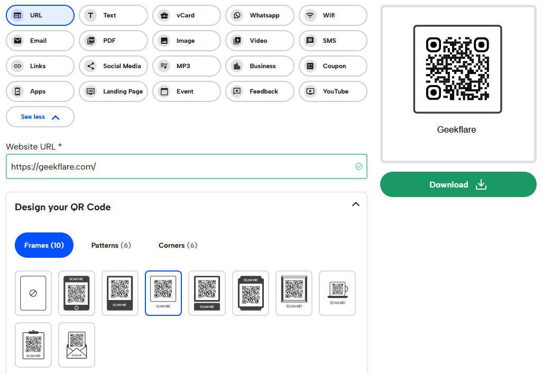Choose the Social Media share option
The width and height of the screenshot is (543, 374).
point(113,66)
